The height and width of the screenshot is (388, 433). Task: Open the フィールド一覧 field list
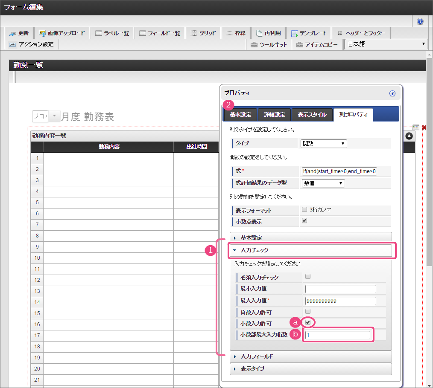coord(160,33)
